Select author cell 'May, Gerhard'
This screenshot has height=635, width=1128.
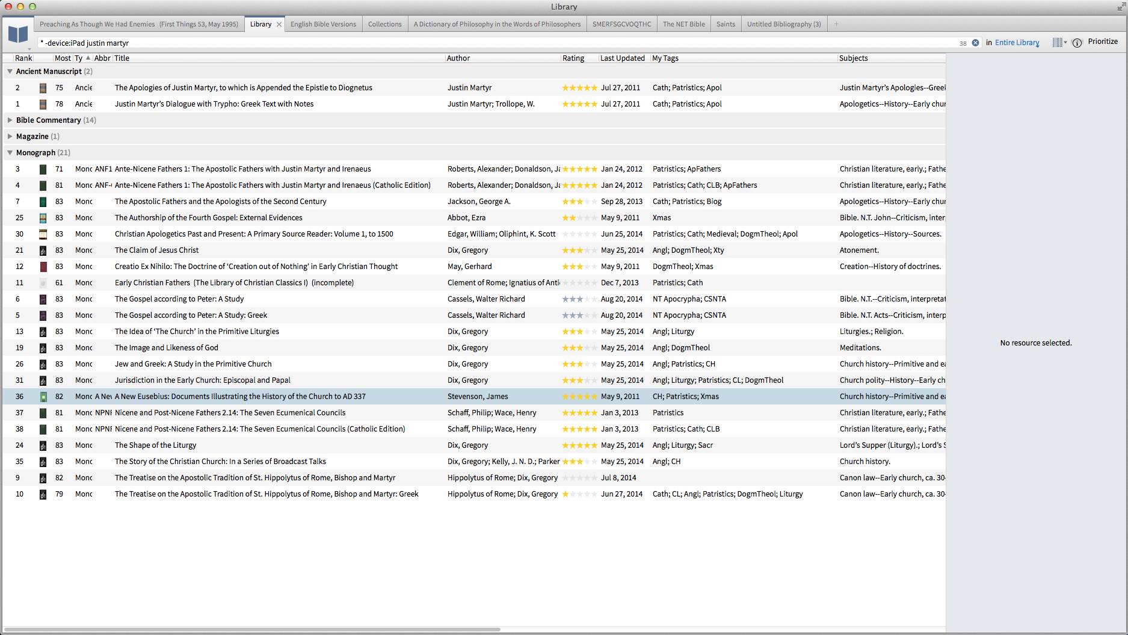coord(470,267)
